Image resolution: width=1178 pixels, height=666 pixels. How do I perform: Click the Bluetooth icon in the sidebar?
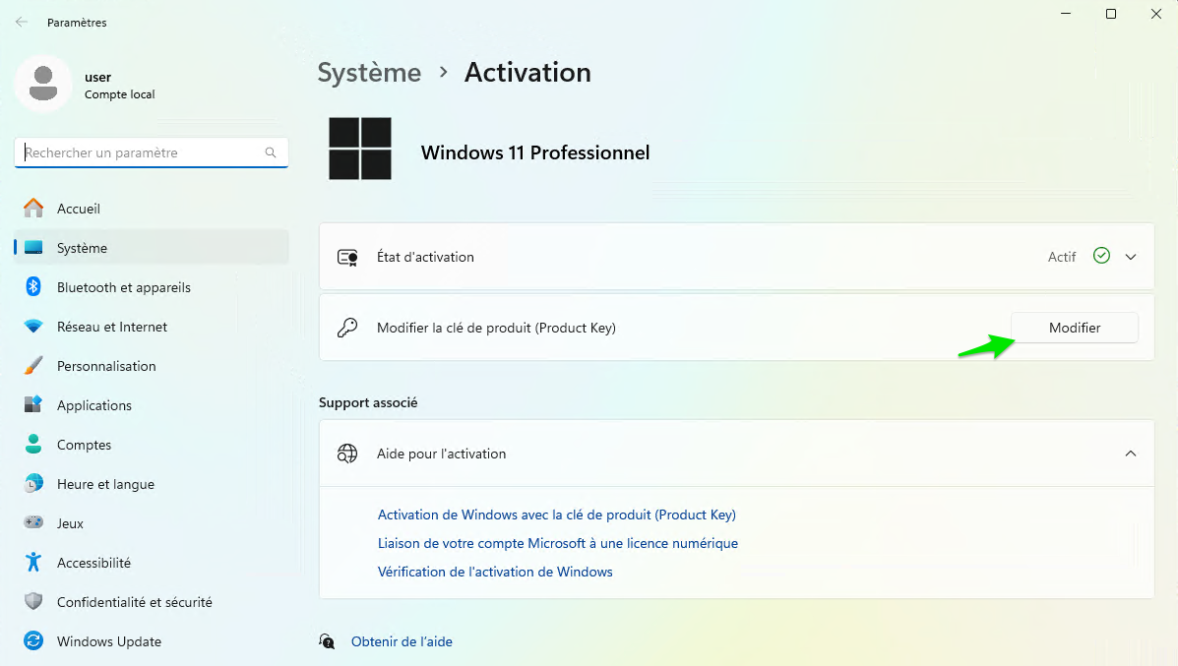33,287
